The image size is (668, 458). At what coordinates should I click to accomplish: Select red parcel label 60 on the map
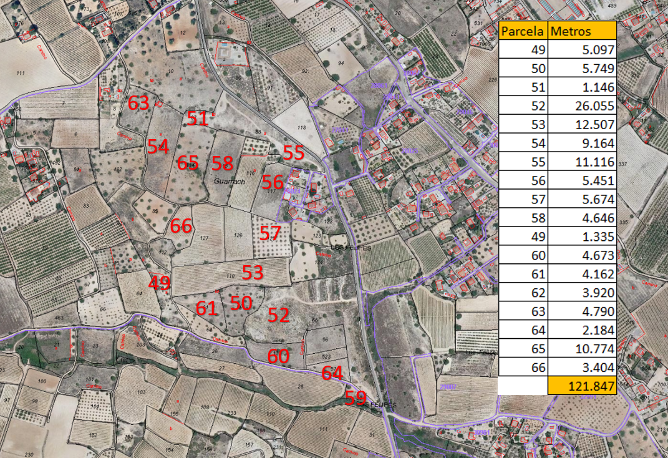coord(278,356)
